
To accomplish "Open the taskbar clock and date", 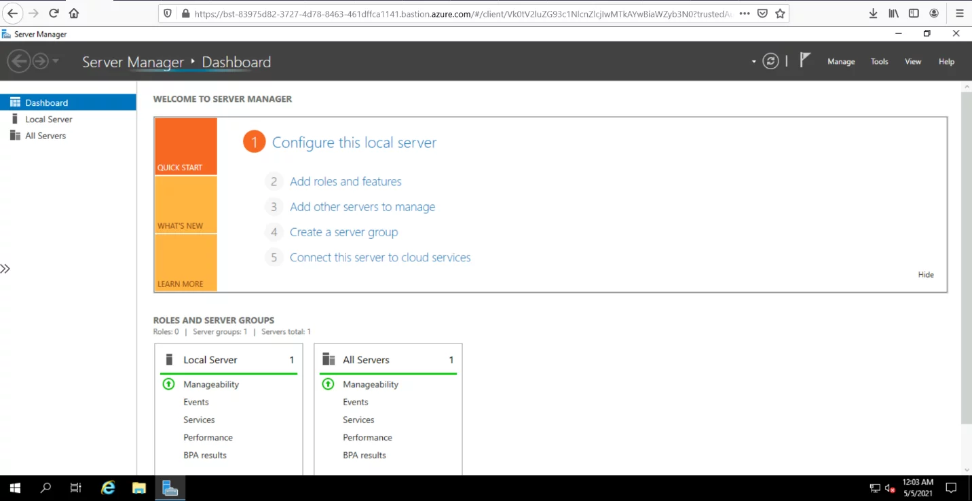I will tap(918, 487).
